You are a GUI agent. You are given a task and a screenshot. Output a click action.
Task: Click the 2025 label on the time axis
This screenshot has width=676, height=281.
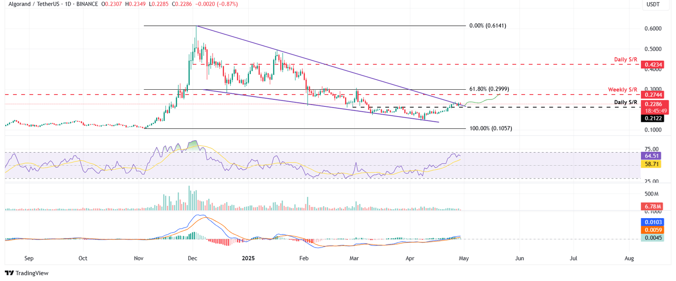(x=249, y=259)
